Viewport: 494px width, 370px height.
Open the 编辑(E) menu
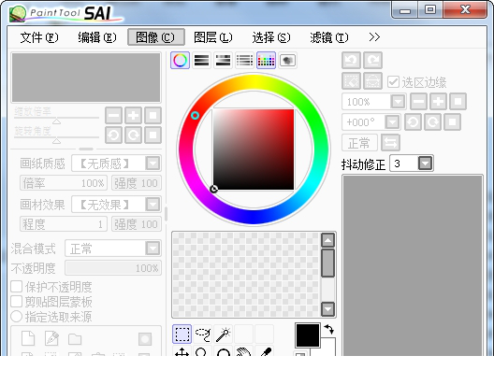click(97, 37)
